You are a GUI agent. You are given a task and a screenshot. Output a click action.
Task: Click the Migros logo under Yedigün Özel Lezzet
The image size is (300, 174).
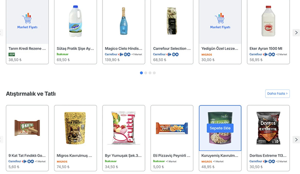coord(207,55)
